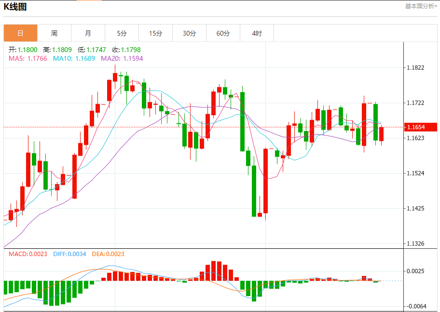Viewport: 440px width, 312px height.
Task: Open the 60分 timeframe tab
Action: coord(223,33)
